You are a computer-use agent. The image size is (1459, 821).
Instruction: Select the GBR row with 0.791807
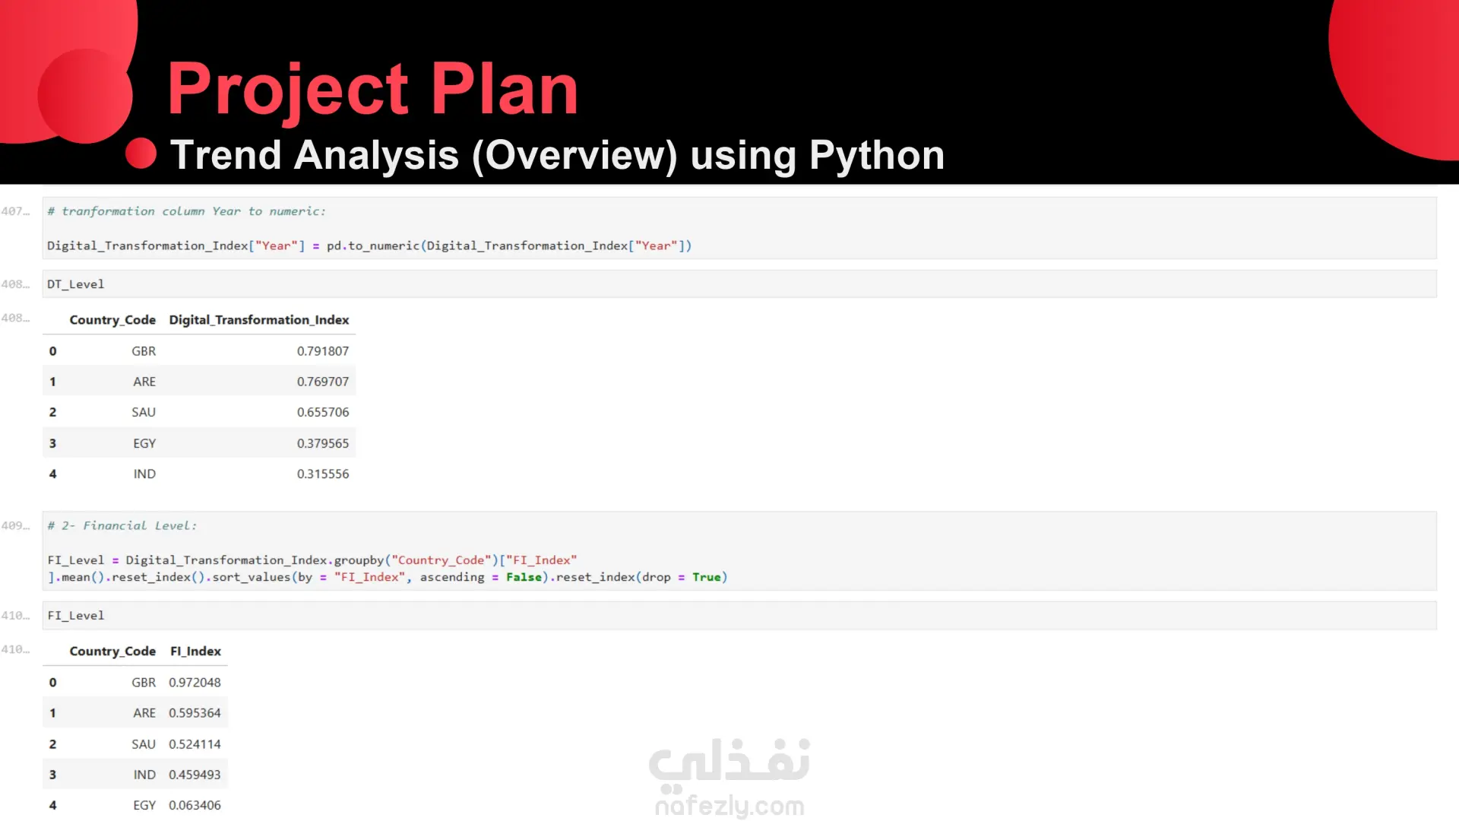(x=199, y=351)
